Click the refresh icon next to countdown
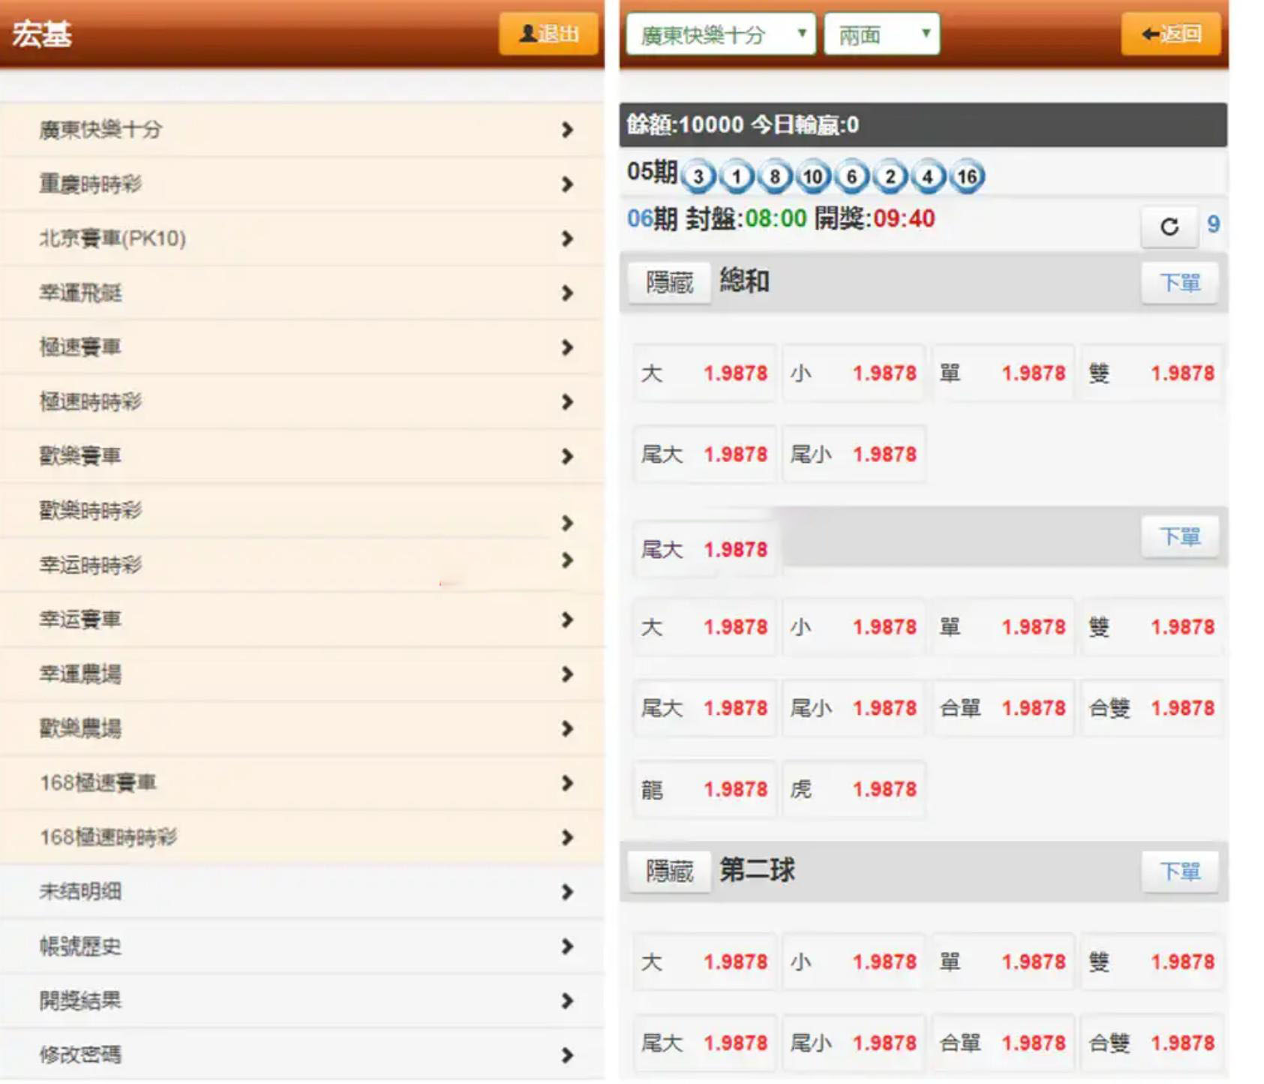 click(x=1168, y=227)
